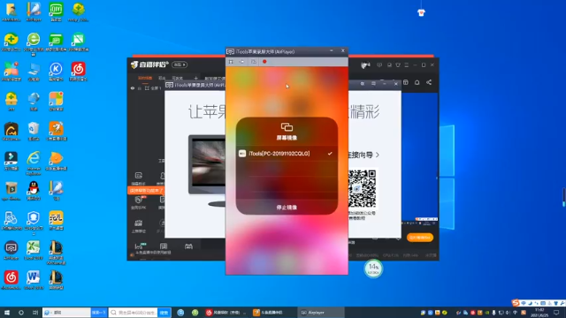Click the layout grid icon beside the bell
The height and width of the screenshot is (318, 566).
(406, 82)
